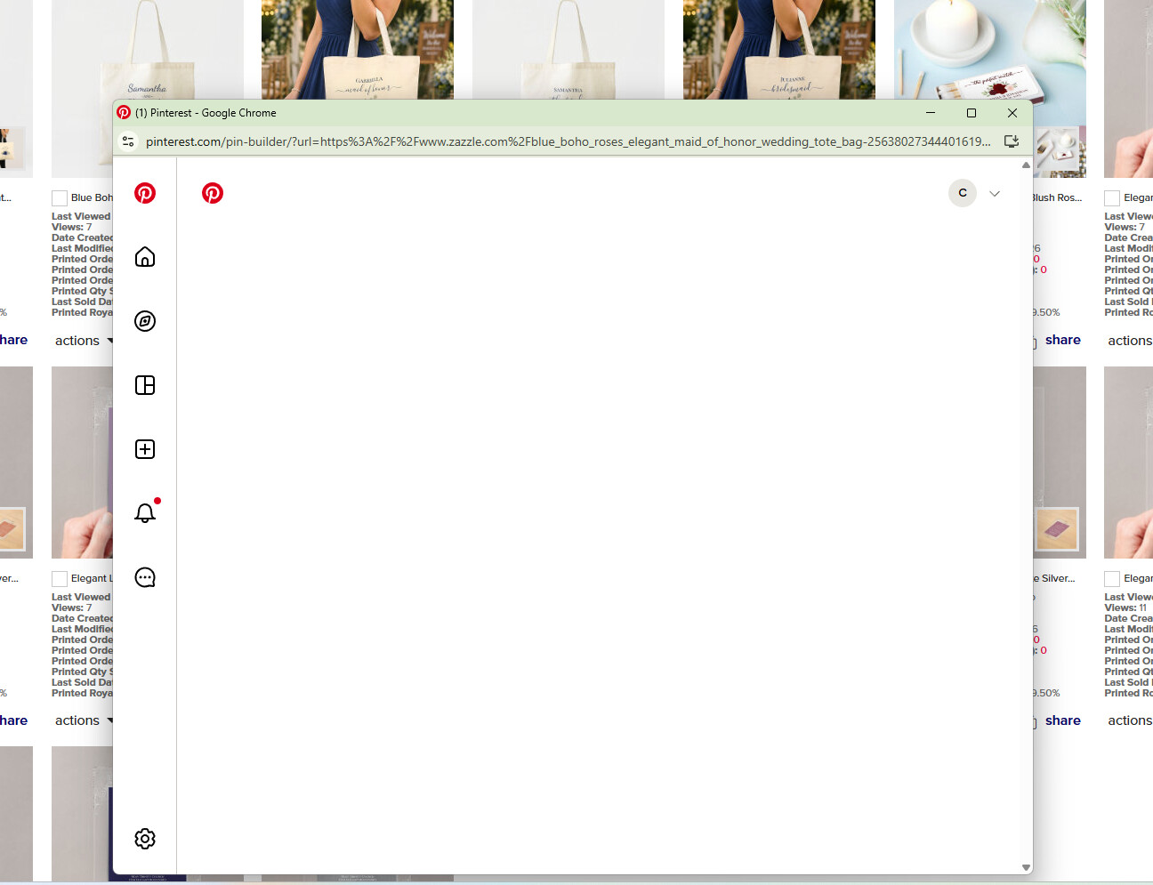
Task: Close the Pinterest popup window
Action: pyautogui.click(x=1012, y=113)
